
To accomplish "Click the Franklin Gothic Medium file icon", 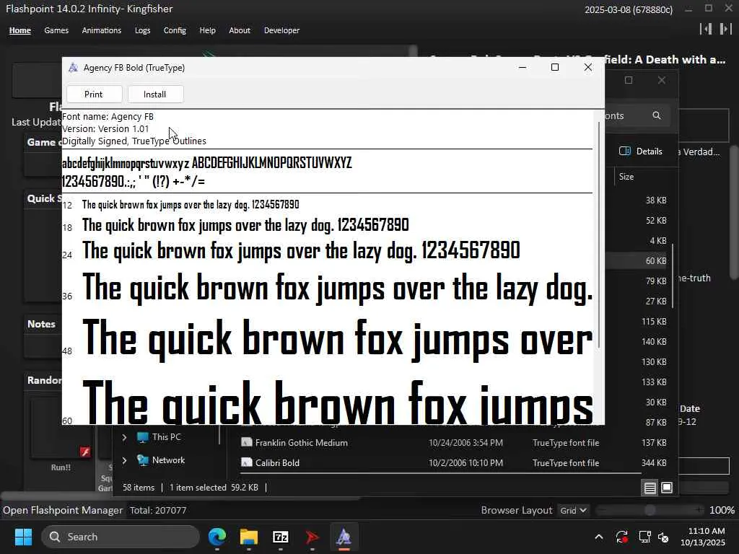I will coord(247,442).
